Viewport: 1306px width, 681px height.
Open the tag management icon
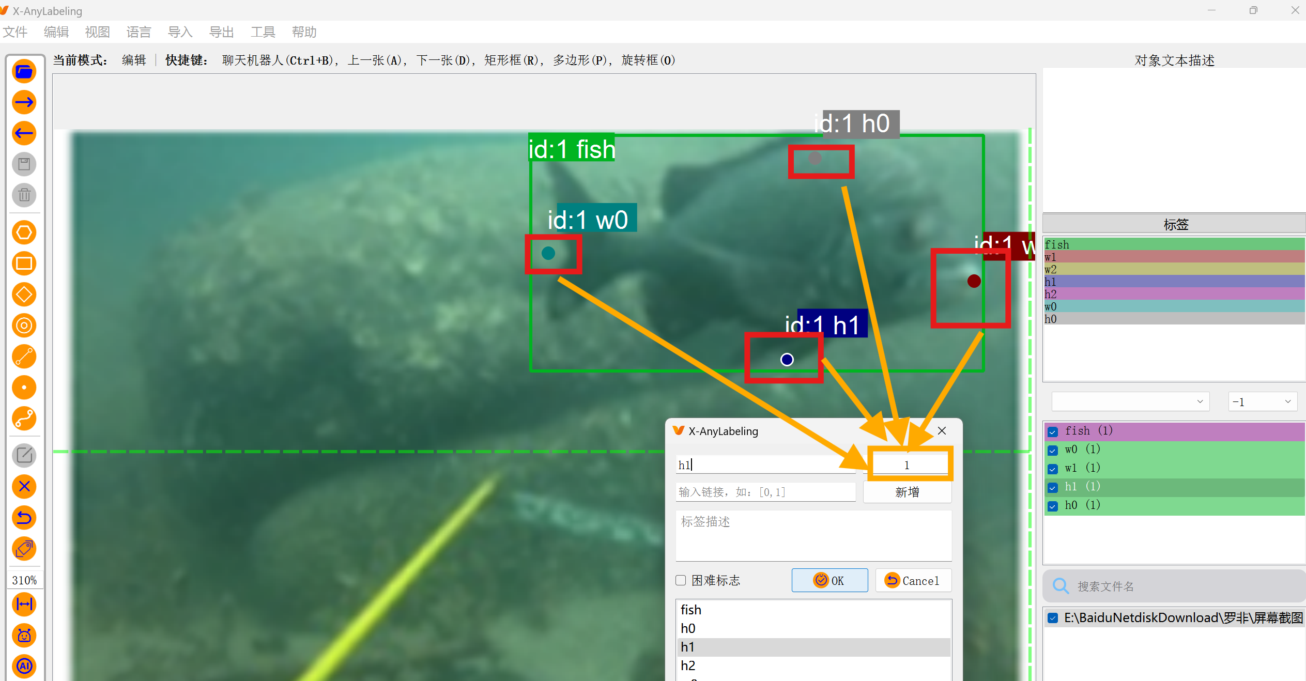(24, 549)
